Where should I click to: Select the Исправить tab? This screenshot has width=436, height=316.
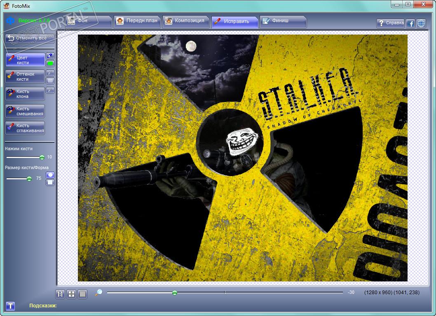tap(234, 22)
